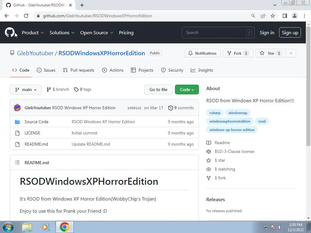View the 0 tags link
311x233 pixels.
click(83, 89)
